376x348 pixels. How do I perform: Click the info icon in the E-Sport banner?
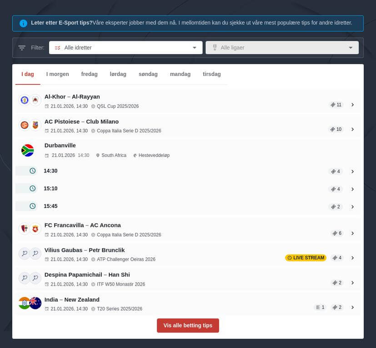pyautogui.click(x=23, y=23)
